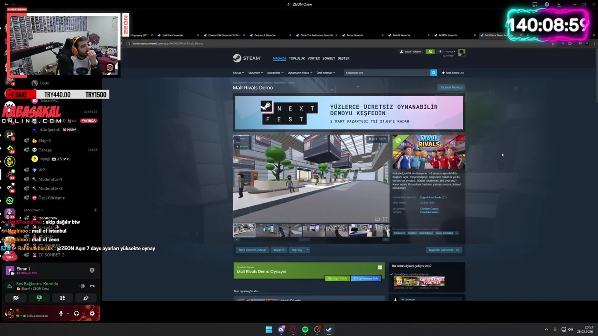Open the Kategoriler dropdown
598x336 pixels.
[275, 73]
